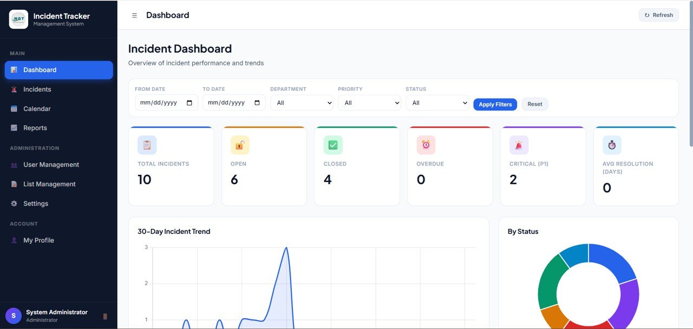Open the Incidents page from sidebar

(x=59, y=89)
